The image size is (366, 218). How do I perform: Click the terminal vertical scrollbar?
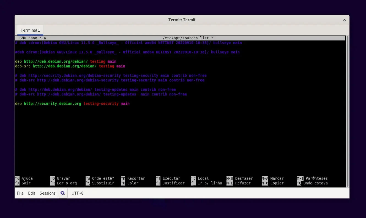[347, 111]
